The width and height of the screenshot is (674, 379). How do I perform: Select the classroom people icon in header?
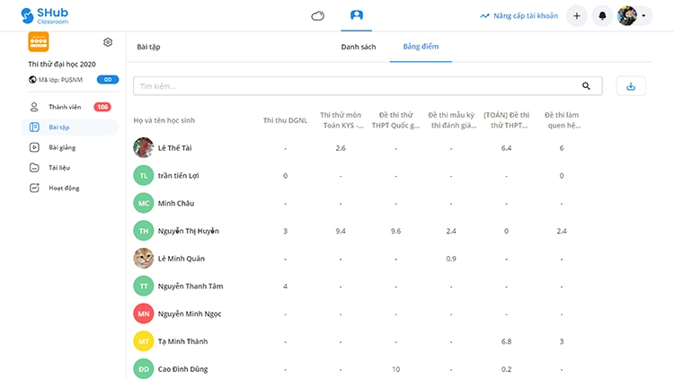click(357, 15)
